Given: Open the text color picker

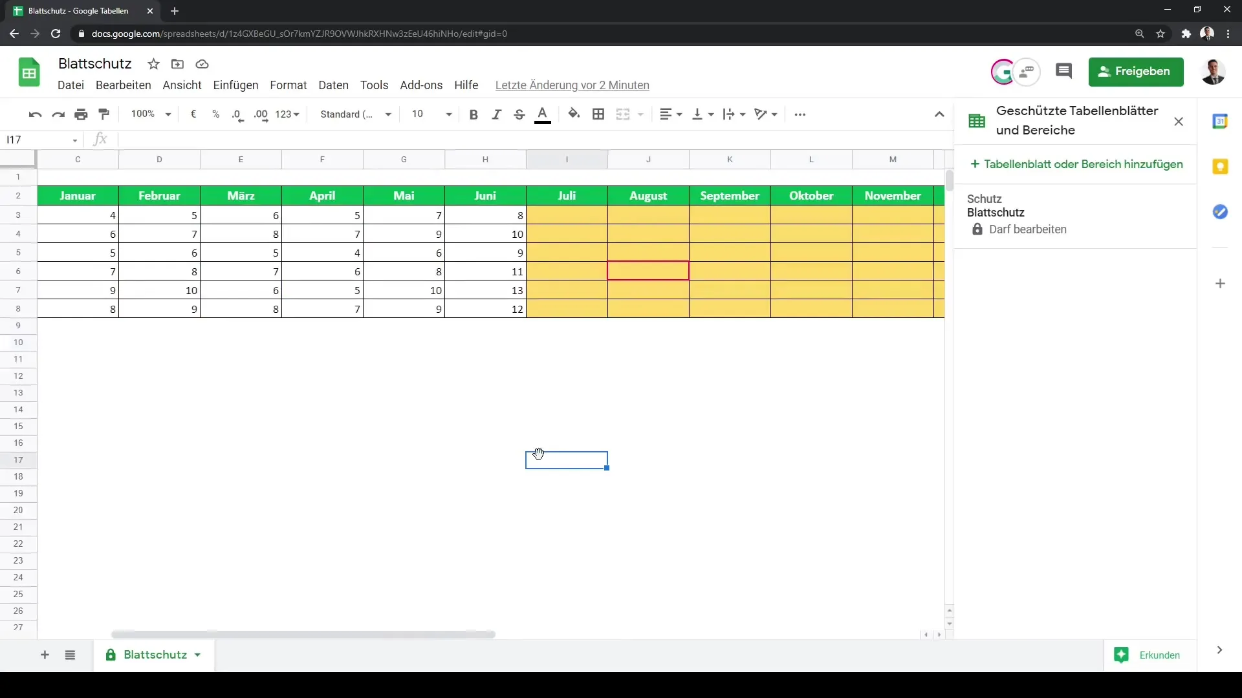Looking at the screenshot, I should pyautogui.click(x=543, y=114).
